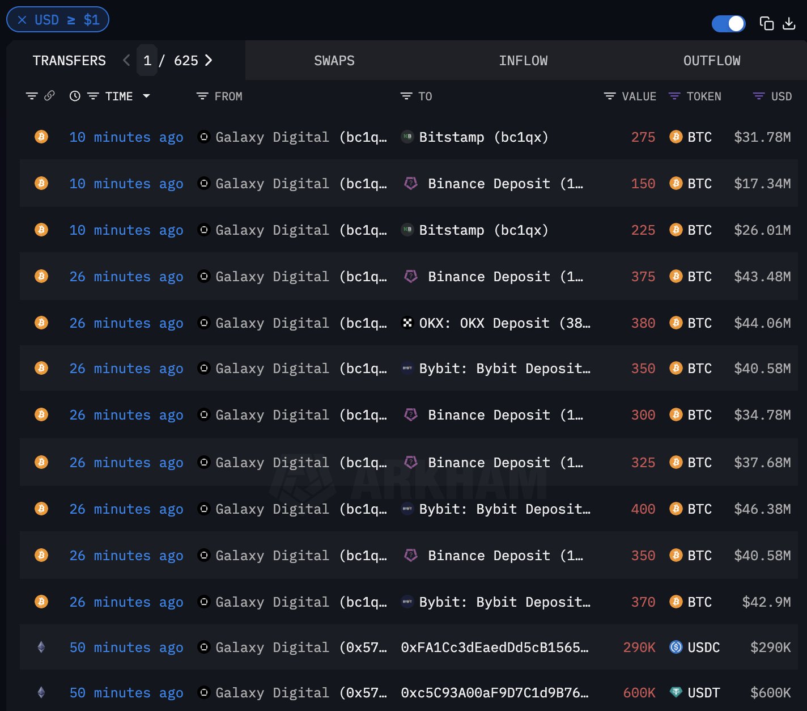Select the $37.68M USD value
The height and width of the screenshot is (711, 807).
pos(762,463)
